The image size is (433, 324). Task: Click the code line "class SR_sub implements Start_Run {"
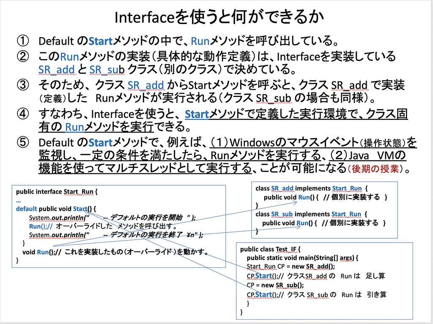coord(312,214)
